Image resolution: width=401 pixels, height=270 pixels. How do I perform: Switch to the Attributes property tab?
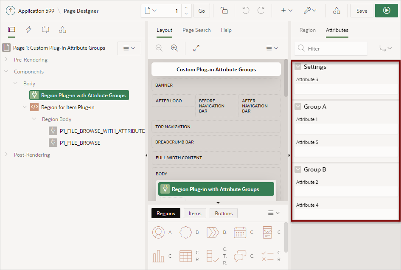337,30
